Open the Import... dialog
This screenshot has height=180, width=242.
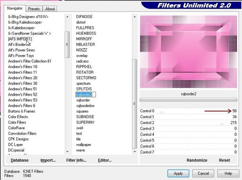coord(48,160)
